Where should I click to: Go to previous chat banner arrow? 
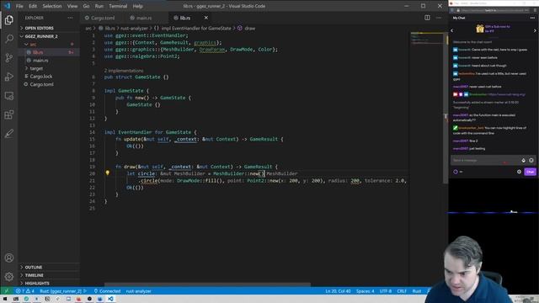click(452, 30)
